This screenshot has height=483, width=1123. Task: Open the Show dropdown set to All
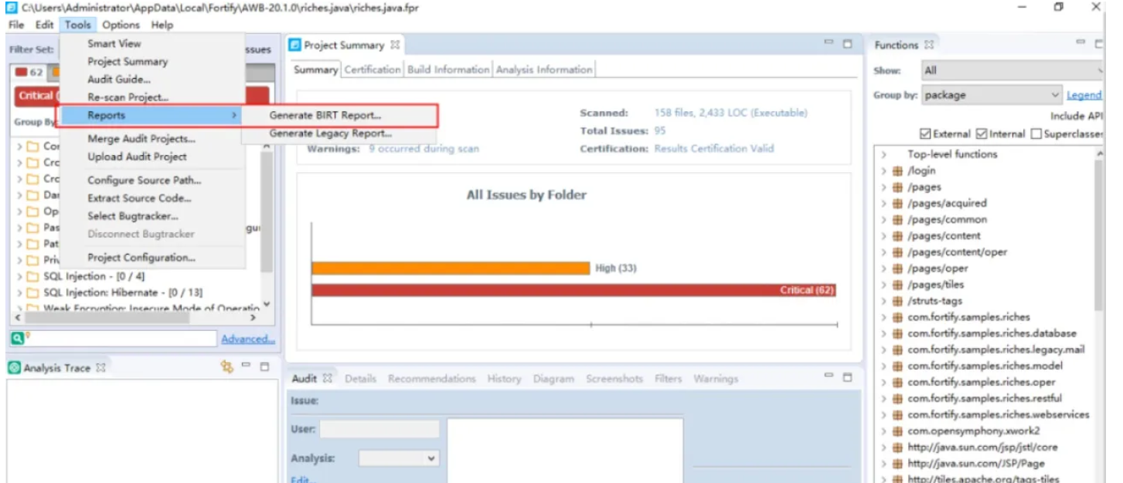click(x=1012, y=70)
